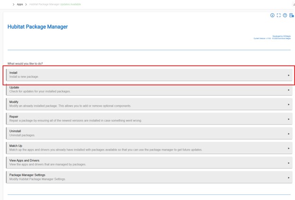This screenshot has height=200, width=295.
Task: Open Package Manager Settings option
Action: [149, 177]
